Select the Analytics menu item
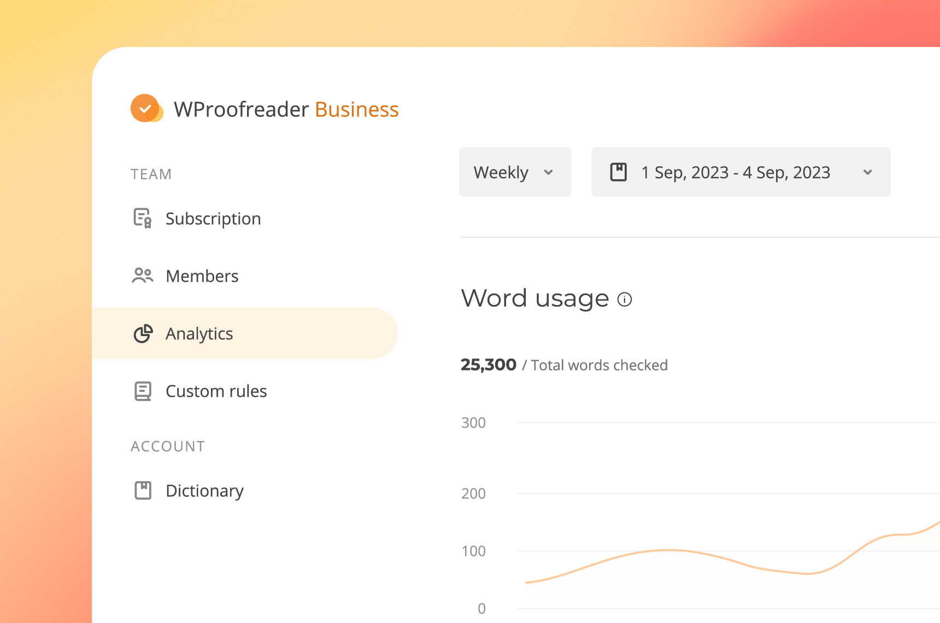 [245, 333]
